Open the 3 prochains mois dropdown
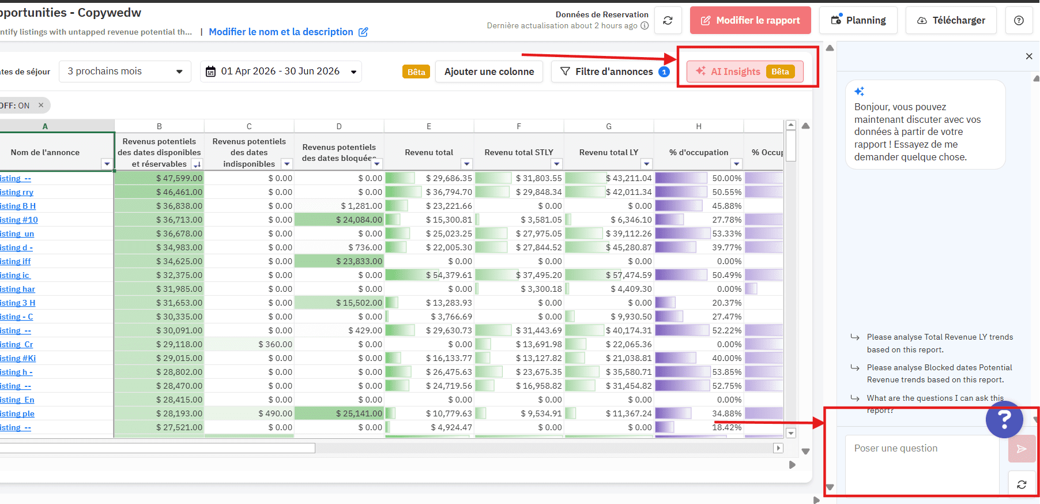Screen dimensions: 1040x504 click(x=125, y=72)
